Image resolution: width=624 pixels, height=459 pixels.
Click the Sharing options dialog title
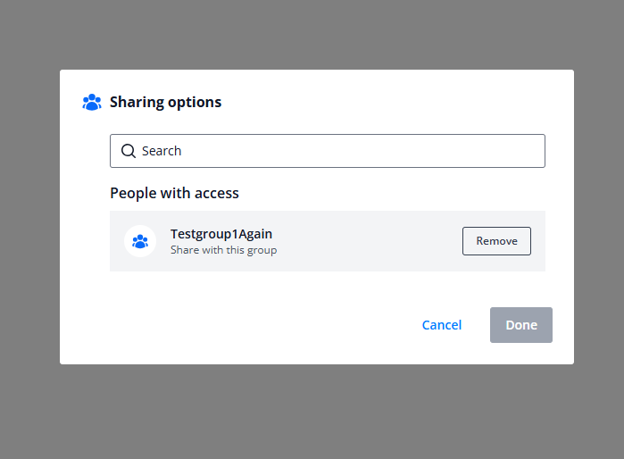165,102
